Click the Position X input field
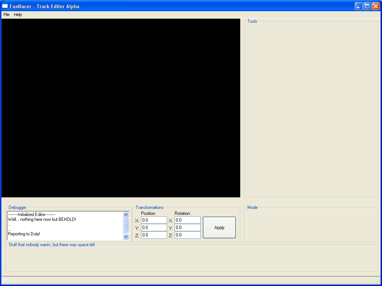Viewport: 382px width, 286px height. pyautogui.click(x=154, y=220)
